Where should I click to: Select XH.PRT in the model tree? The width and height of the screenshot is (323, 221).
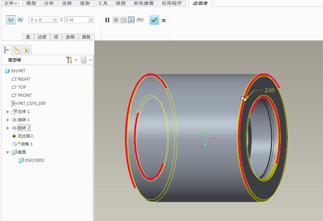(18, 71)
